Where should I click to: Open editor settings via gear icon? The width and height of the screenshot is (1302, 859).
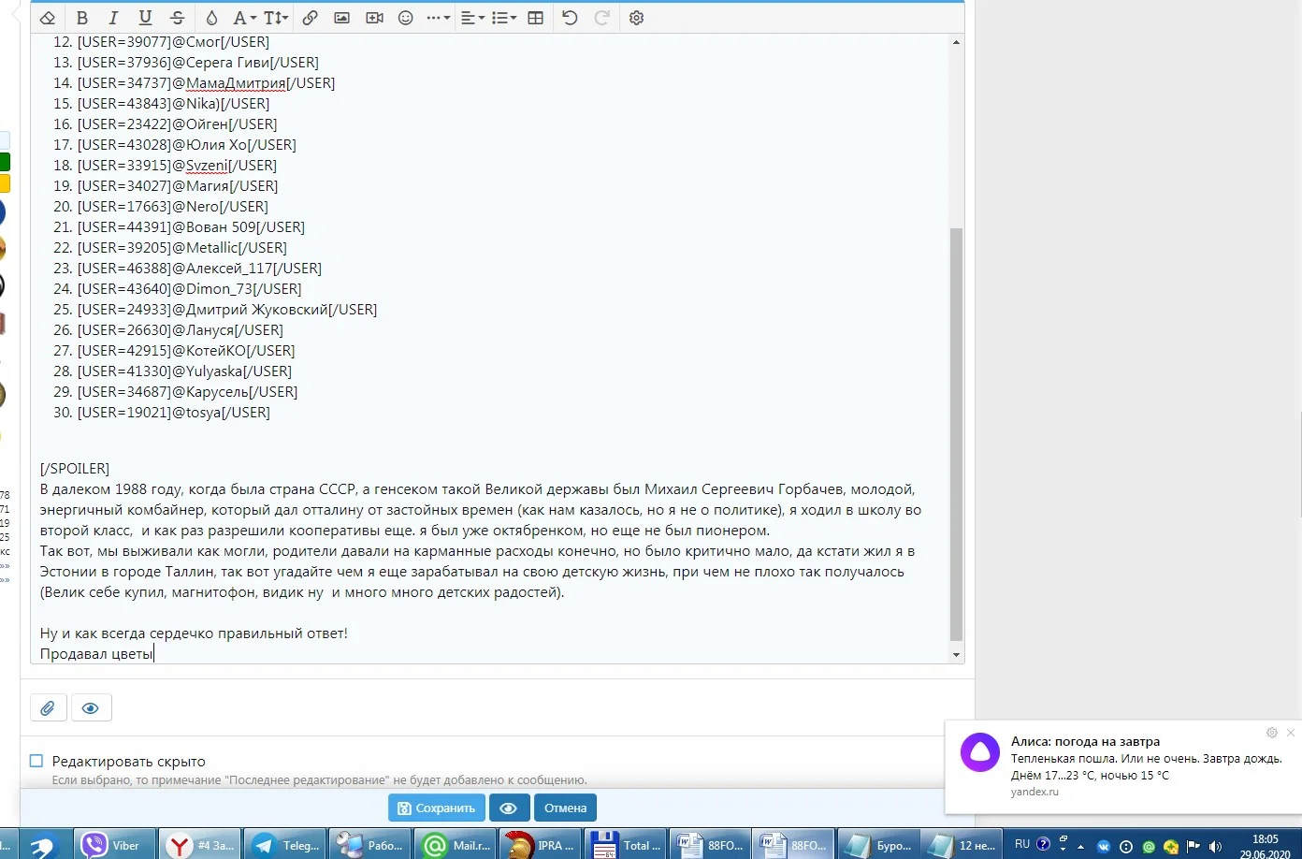coord(636,17)
